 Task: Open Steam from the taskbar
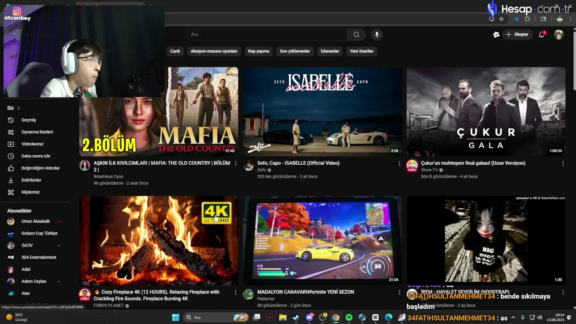pyautogui.click(x=296, y=318)
